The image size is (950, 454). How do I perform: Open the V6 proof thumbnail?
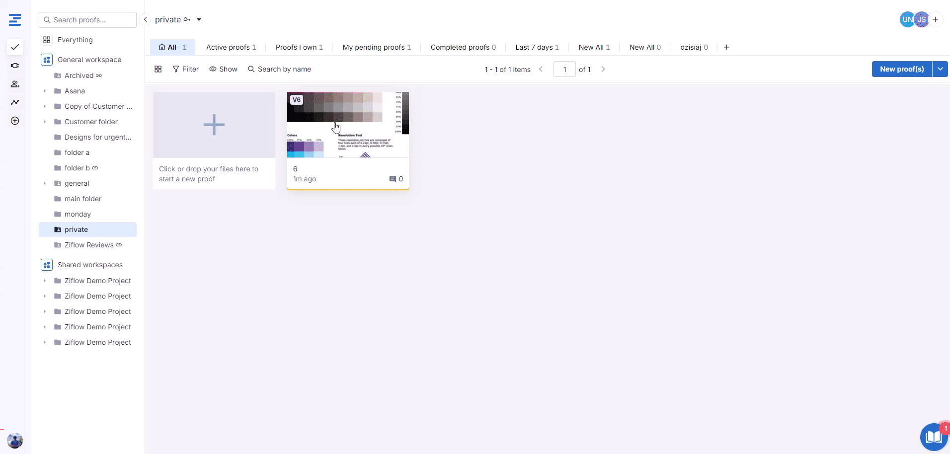pyautogui.click(x=348, y=125)
